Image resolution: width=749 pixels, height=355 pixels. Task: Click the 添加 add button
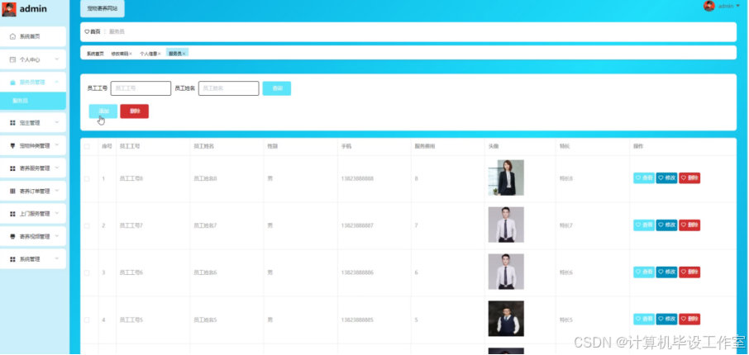click(x=103, y=111)
